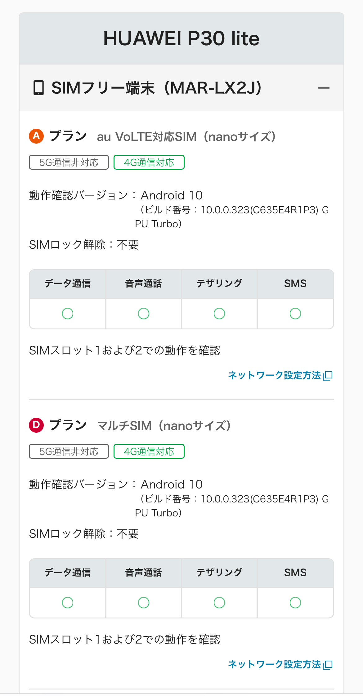Click the 4G通信対応 tag in A plan
363x696 pixels.
click(149, 162)
